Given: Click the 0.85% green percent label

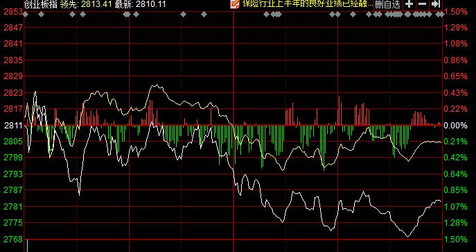Looking at the screenshot, I should pos(456,190).
